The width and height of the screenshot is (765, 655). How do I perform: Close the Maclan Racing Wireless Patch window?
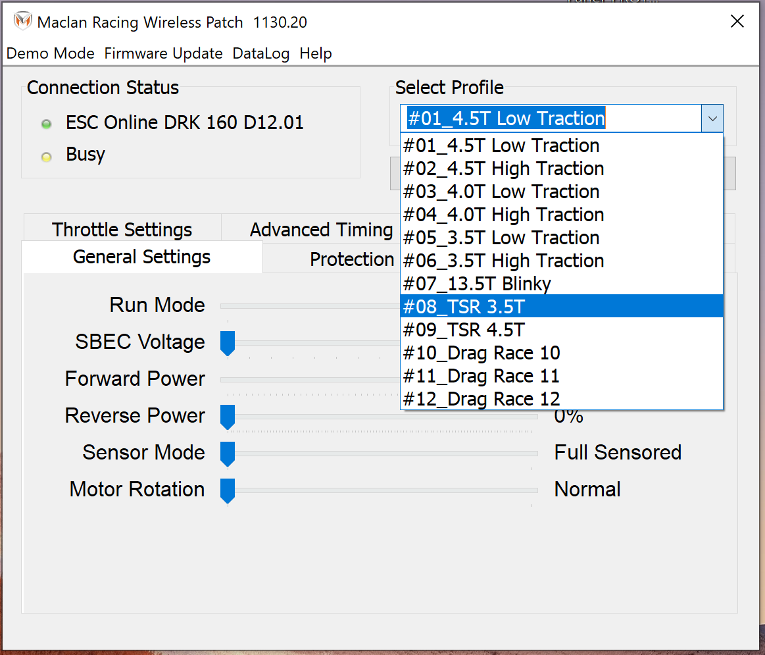[737, 22]
